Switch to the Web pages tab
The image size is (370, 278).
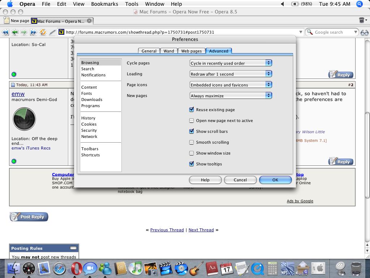tap(192, 51)
